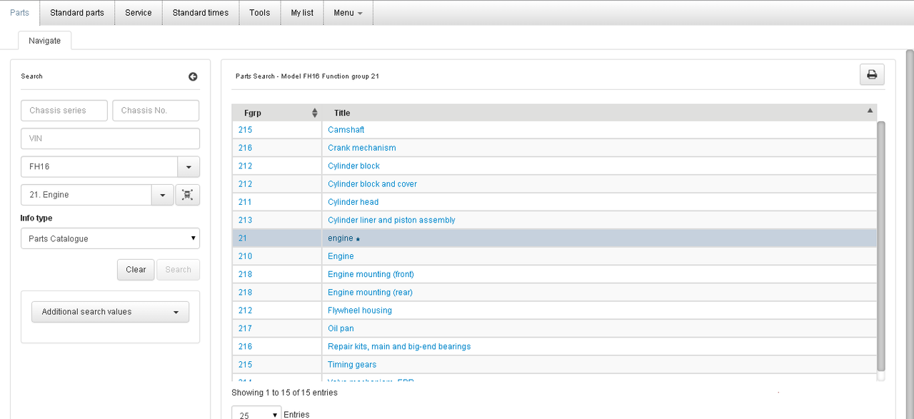Open the Service tab
This screenshot has height=419, width=914.
pyautogui.click(x=139, y=13)
